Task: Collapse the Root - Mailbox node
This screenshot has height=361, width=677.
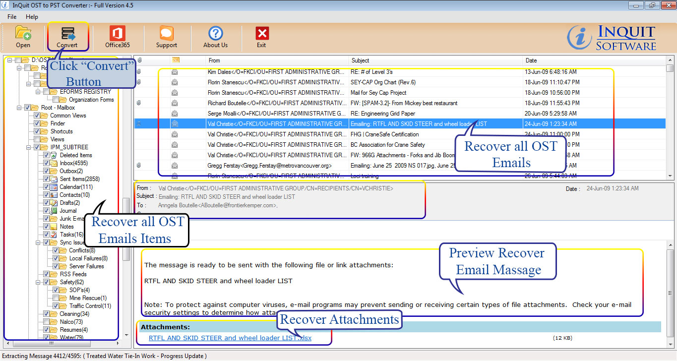Action: coord(19,108)
